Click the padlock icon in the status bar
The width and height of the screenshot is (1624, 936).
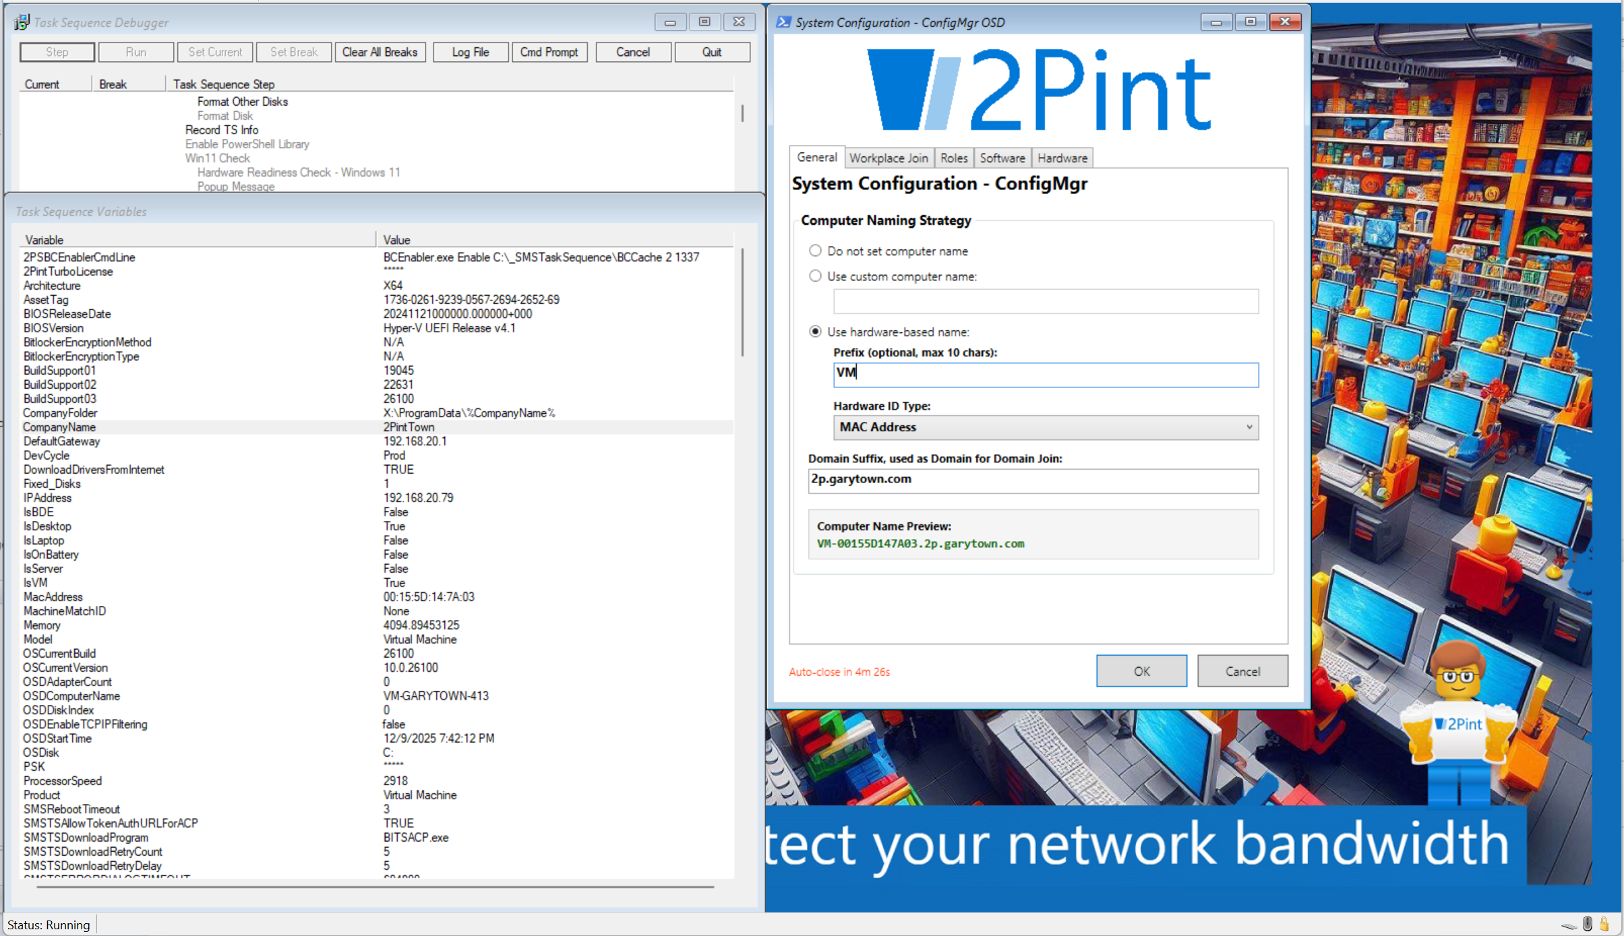coord(1605,924)
